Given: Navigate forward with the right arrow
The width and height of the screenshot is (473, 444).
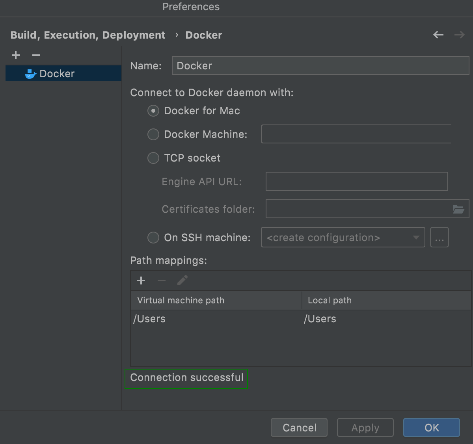Looking at the screenshot, I should 459,35.
